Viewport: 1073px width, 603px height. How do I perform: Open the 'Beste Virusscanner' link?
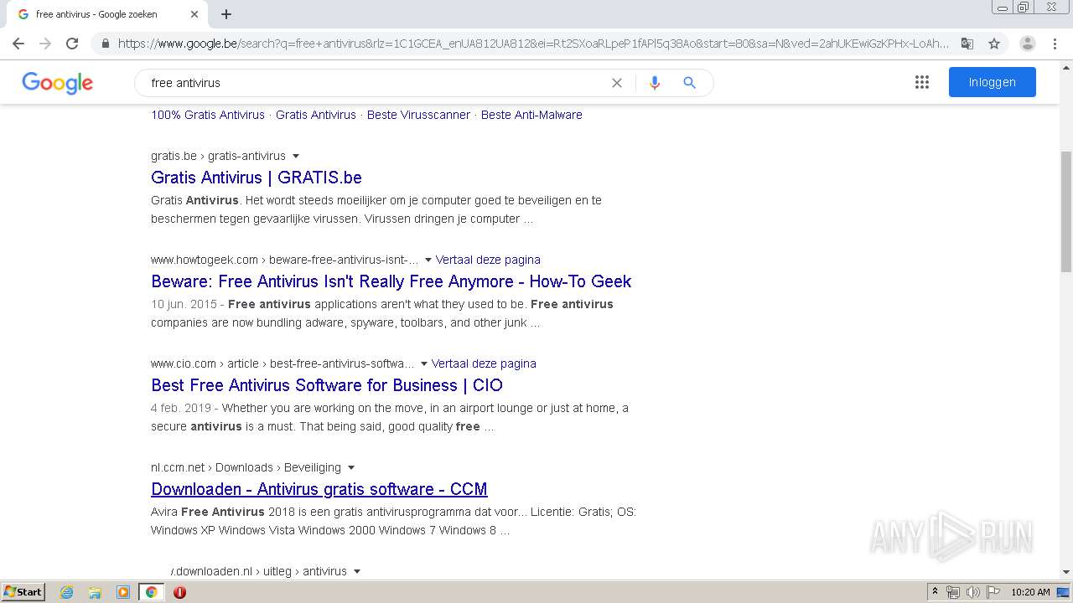tap(418, 115)
